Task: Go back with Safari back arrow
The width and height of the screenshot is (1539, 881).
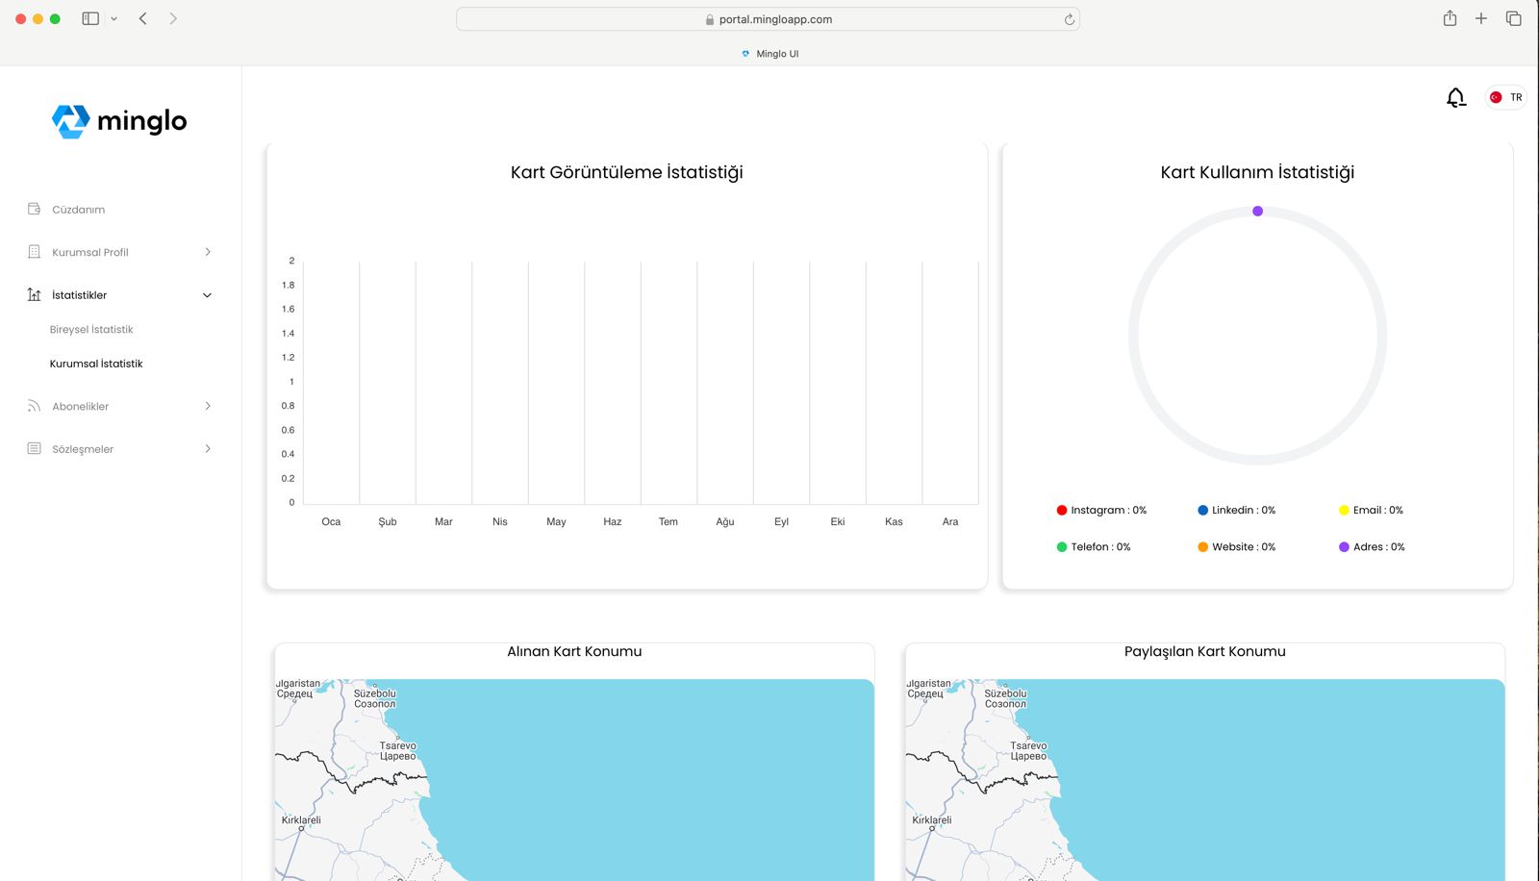Action: 142,18
